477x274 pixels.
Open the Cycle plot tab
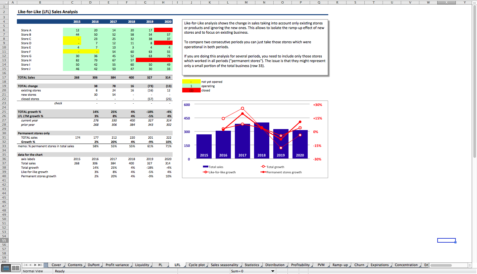pos(197,265)
